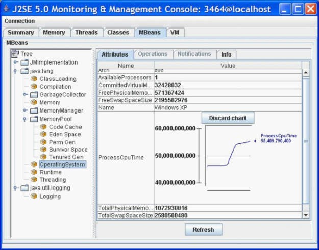Select the AvailableProcessors attribute row
This screenshot has width=319, height=250.
click(x=200, y=77)
